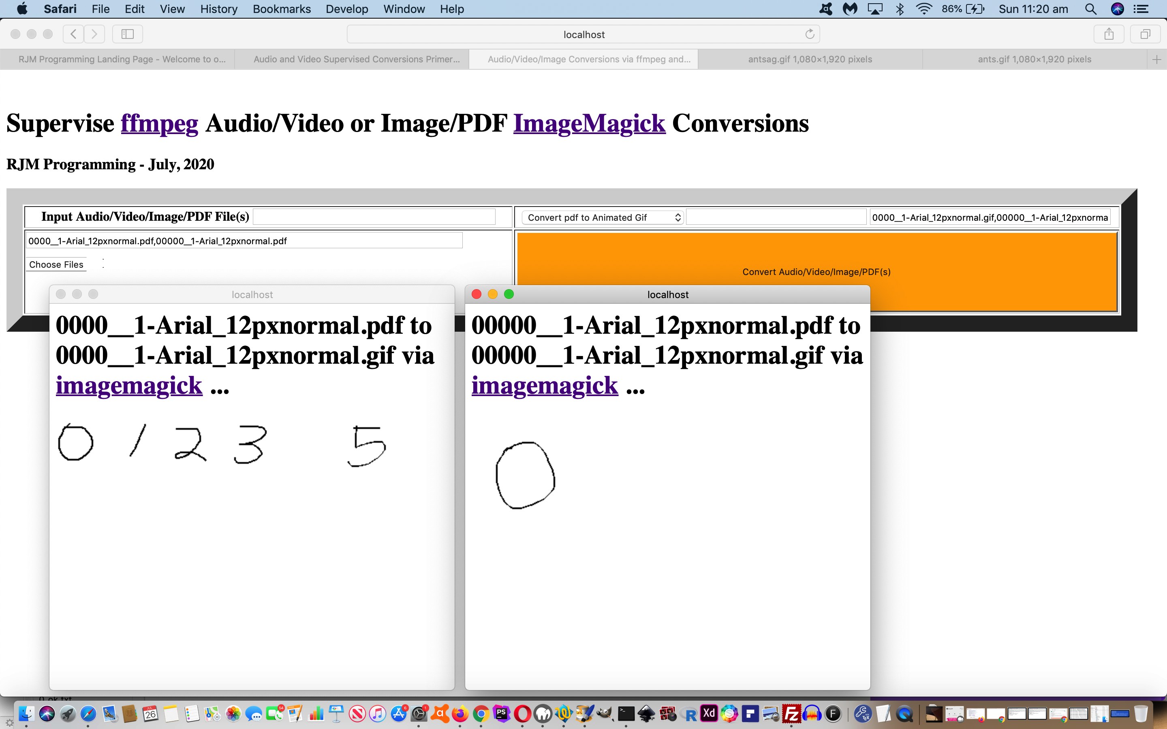Go back with Safari's back arrow
Screen dimensions: 1167x729
(73, 34)
